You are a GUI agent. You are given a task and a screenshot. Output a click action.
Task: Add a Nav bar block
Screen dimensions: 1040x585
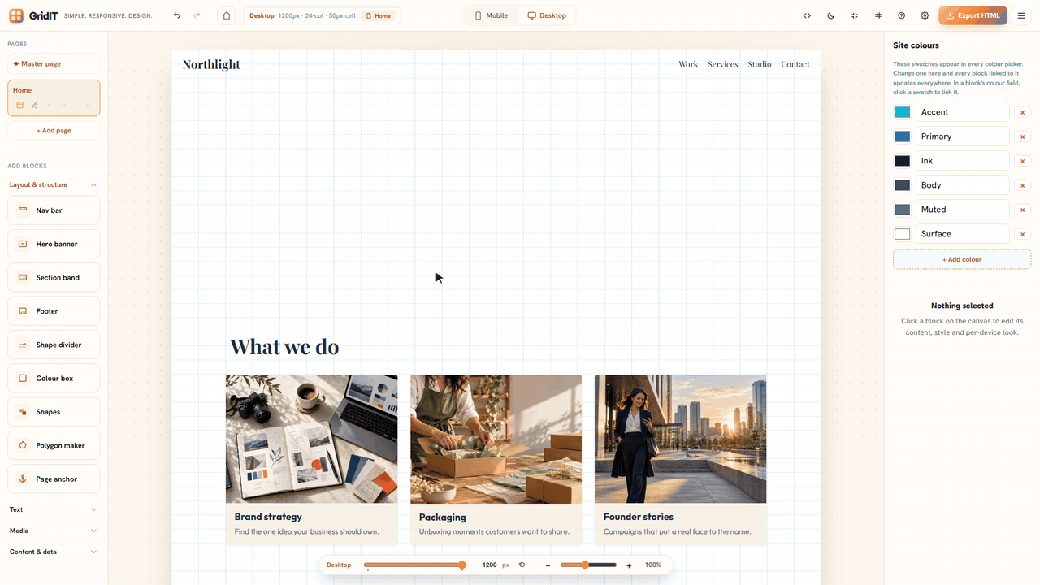coord(54,210)
